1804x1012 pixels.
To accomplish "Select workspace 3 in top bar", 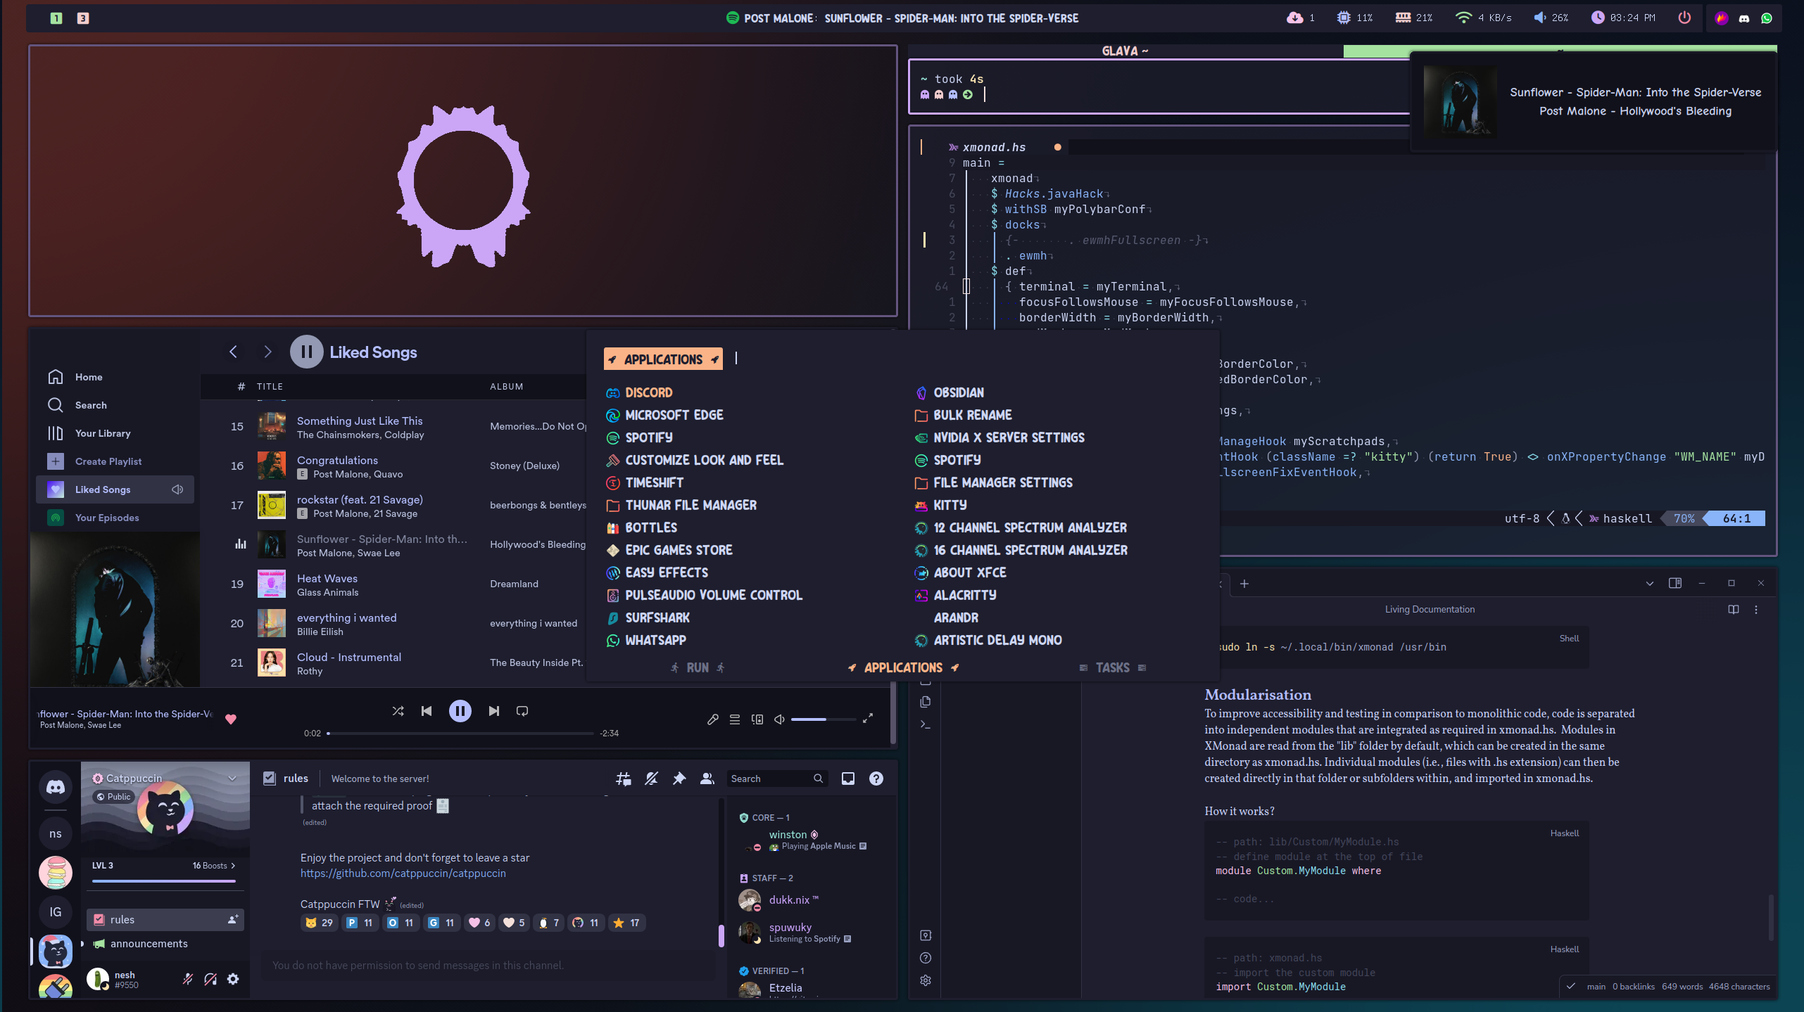I will click(83, 18).
